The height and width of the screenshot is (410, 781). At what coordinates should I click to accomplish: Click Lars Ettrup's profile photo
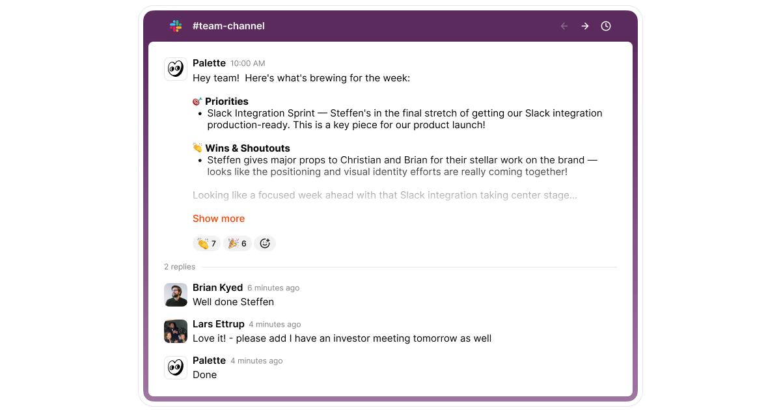click(176, 331)
